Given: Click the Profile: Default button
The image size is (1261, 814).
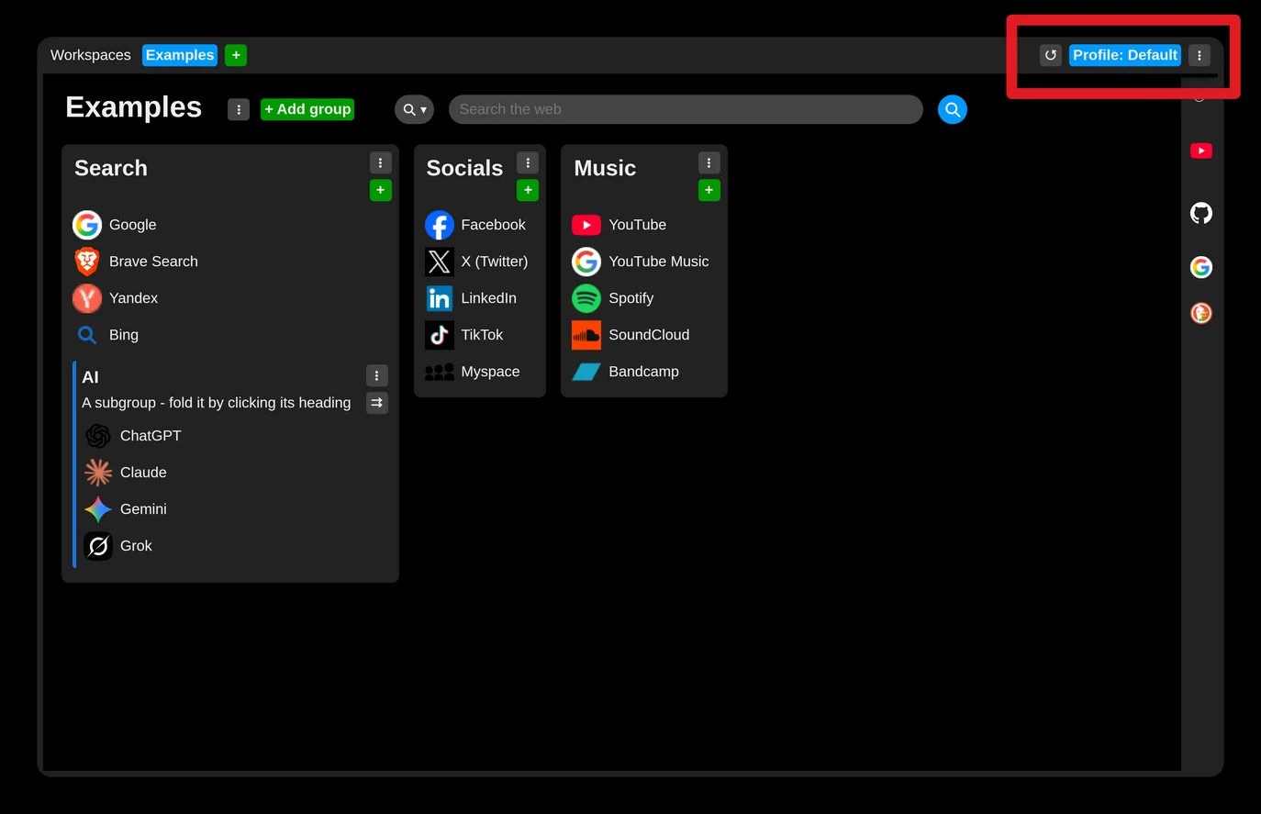Looking at the screenshot, I should 1125,55.
